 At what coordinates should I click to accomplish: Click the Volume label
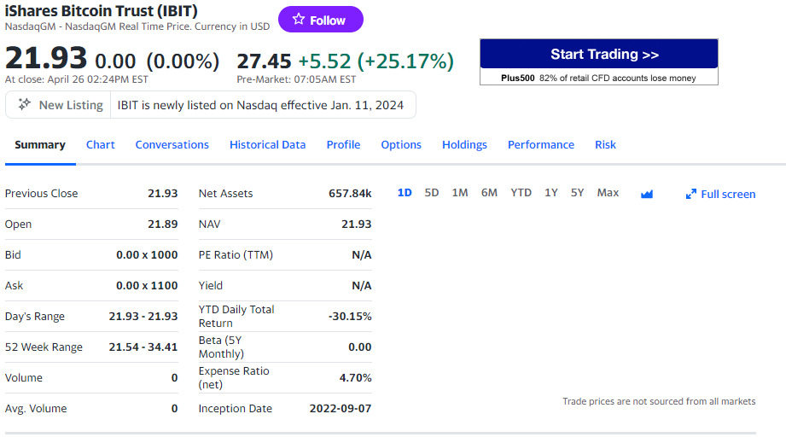pyautogui.click(x=24, y=378)
